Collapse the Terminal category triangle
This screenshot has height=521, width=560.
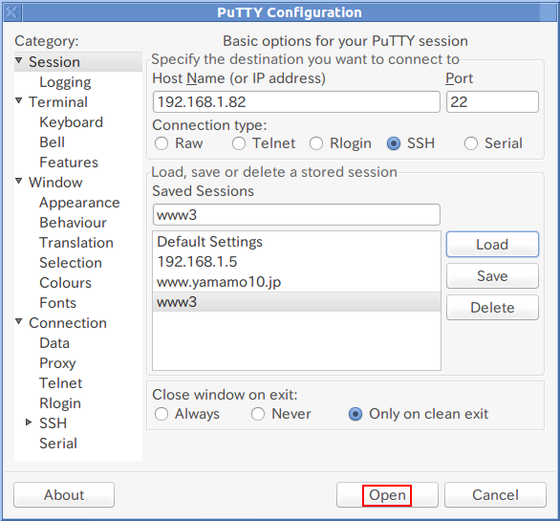click(19, 100)
